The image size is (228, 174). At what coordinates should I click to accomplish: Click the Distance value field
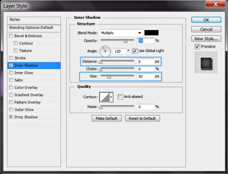pos(146,62)
